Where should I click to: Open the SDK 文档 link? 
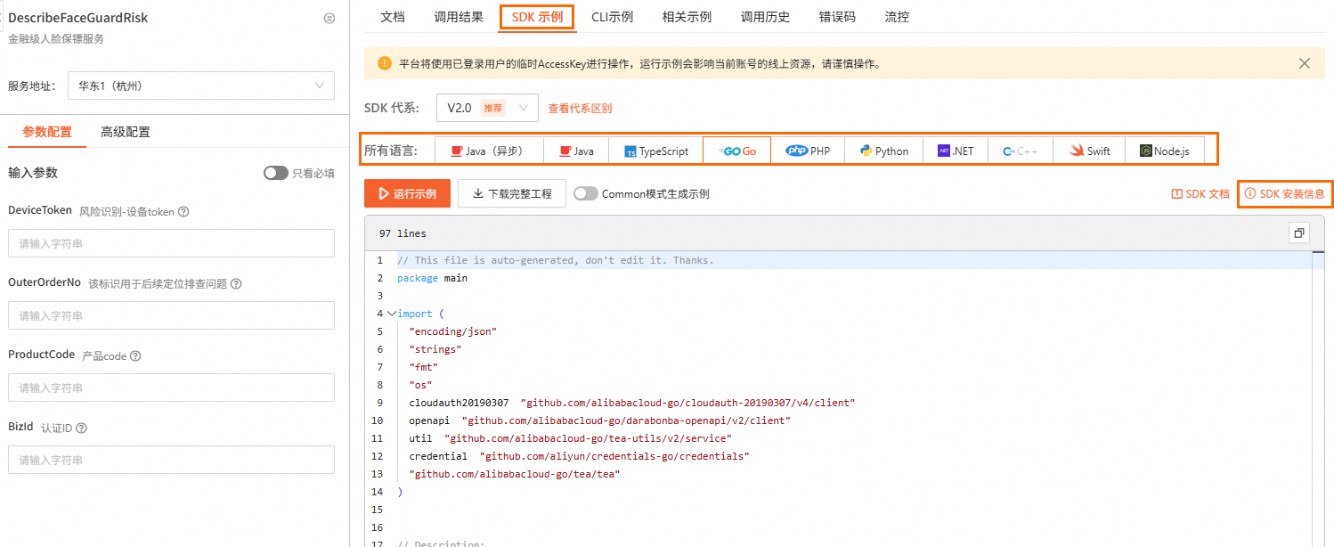1200,193
